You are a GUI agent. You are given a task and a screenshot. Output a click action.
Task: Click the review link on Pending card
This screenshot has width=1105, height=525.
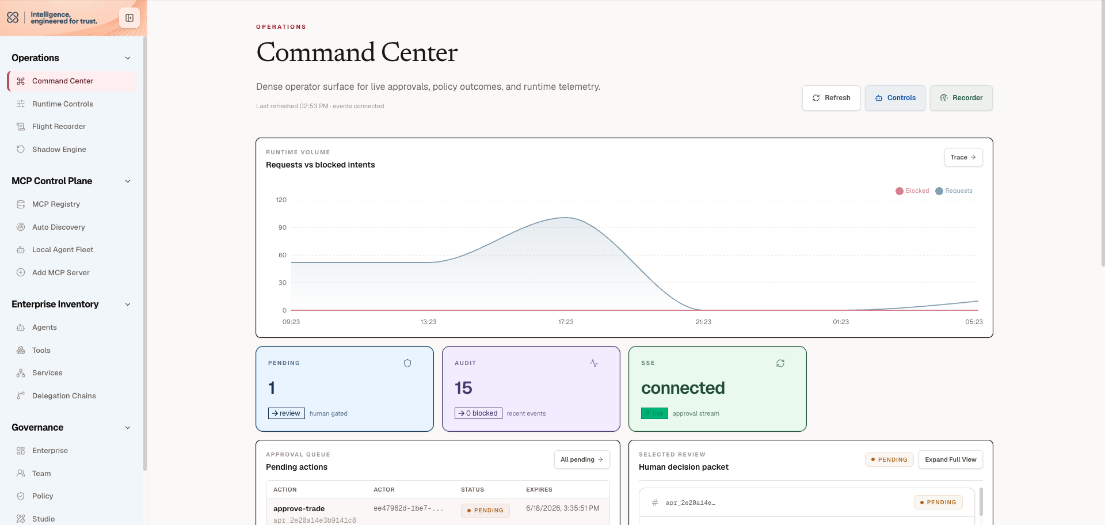[x=287, y=413]
